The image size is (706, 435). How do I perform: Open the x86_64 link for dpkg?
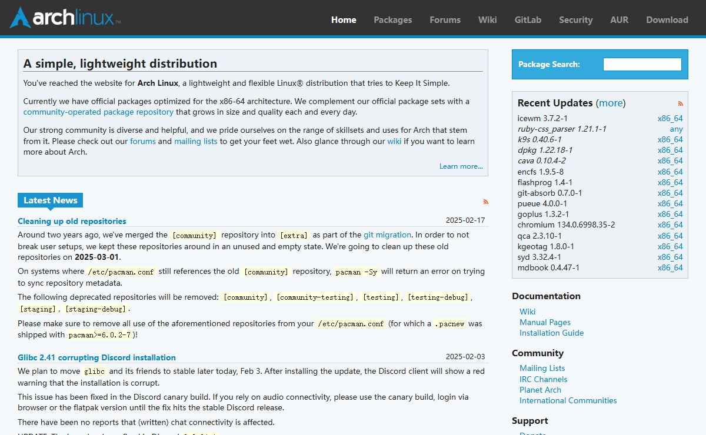(670, 150)
